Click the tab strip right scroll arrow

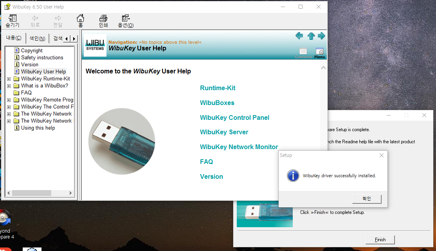[74, 39]
